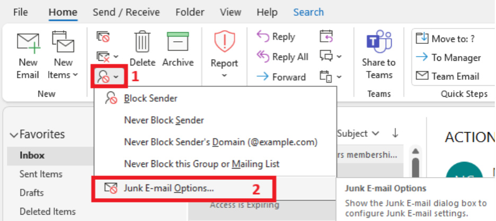
Task: Open the File tab
Action: pos(20,12)
